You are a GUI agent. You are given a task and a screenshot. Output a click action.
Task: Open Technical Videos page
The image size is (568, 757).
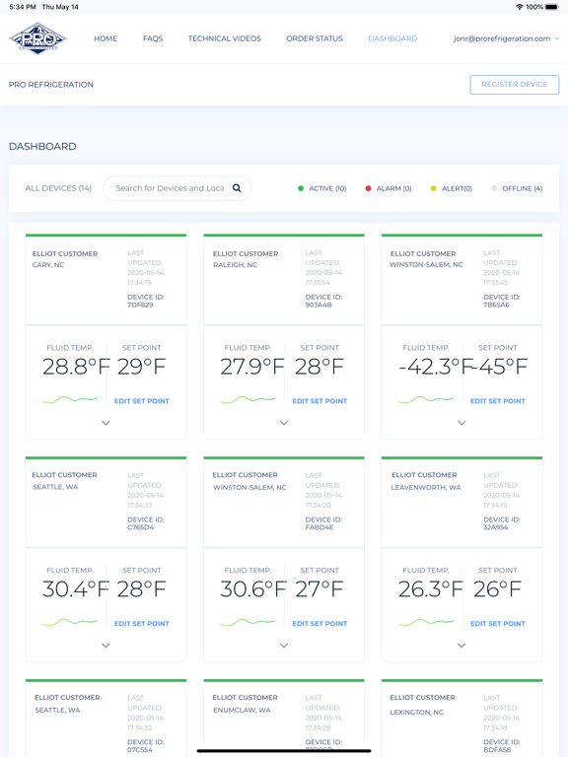(x=225, y=38)
